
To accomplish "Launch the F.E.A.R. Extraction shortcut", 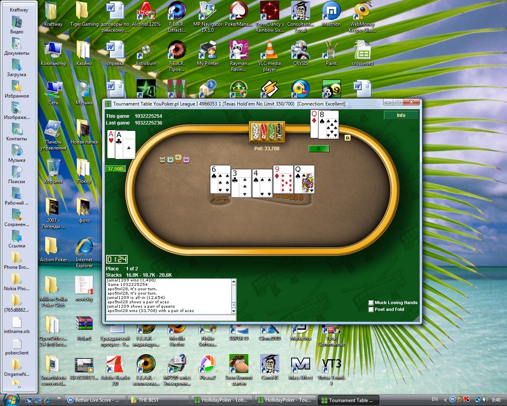I will [177, 17].
